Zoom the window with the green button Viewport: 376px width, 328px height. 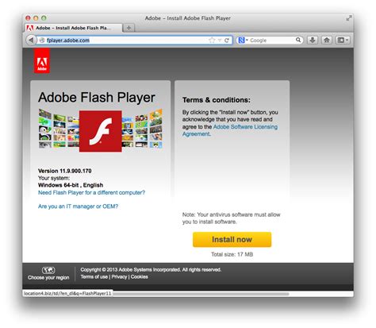[x=44, y=18]
